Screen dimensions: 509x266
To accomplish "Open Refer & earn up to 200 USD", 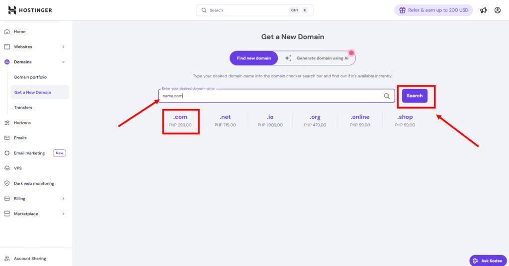I will 433,10.
